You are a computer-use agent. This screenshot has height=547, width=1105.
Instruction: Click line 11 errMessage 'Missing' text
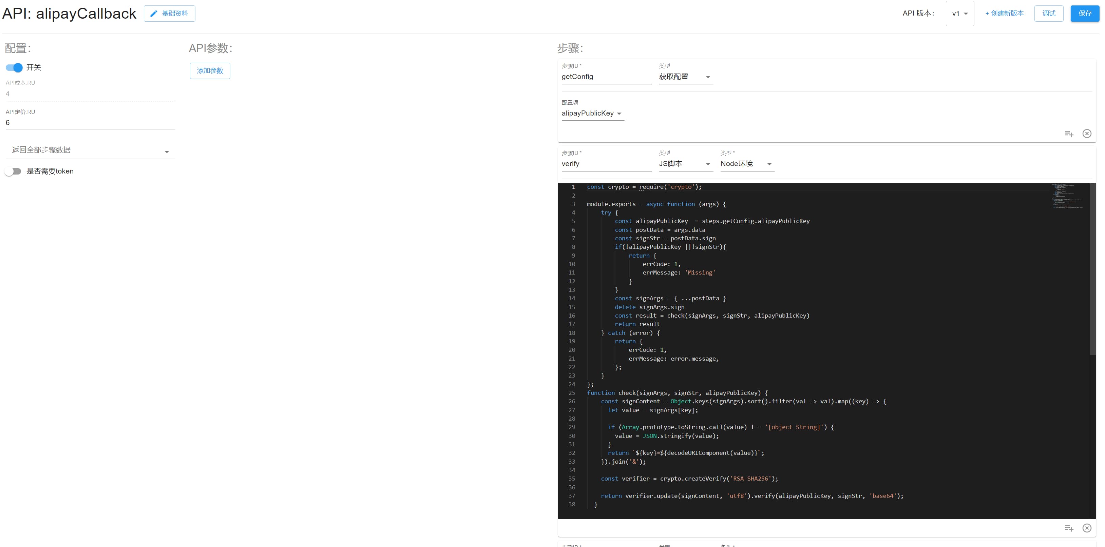679,273
